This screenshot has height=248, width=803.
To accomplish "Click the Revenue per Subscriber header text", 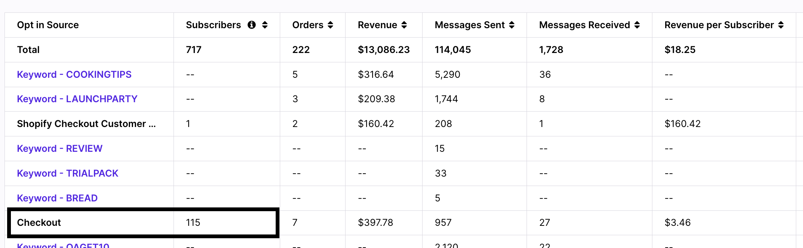I will (719, 25).
